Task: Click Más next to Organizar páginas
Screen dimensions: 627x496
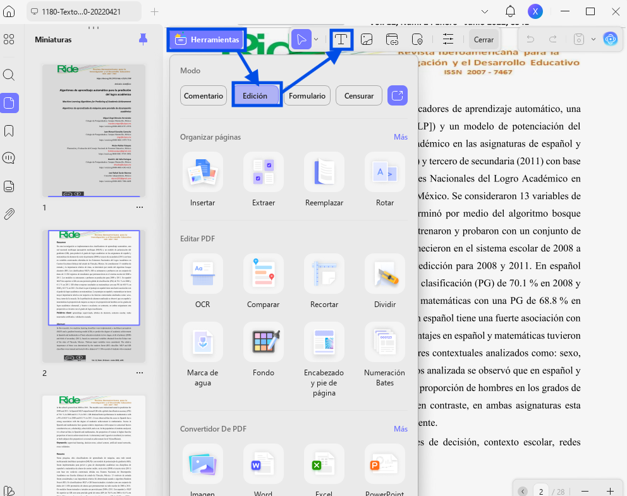Action: coord(401,136)
